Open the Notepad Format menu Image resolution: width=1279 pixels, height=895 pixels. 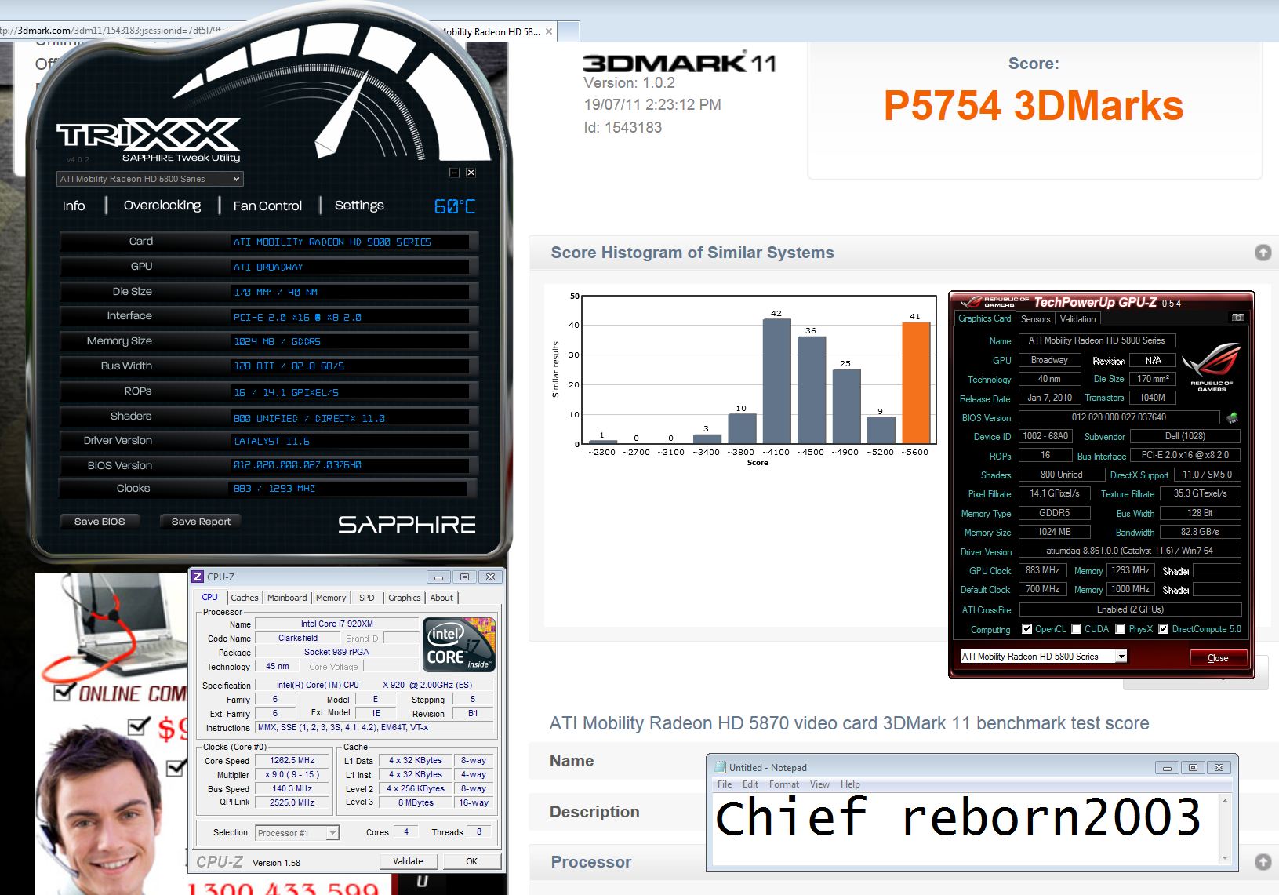point(784,784)
